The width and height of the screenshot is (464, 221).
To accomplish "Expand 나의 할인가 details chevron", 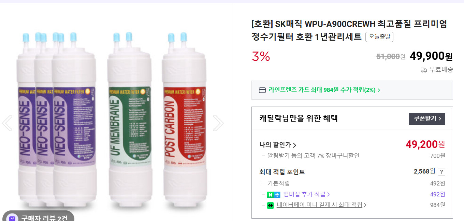I will (294, 145).
